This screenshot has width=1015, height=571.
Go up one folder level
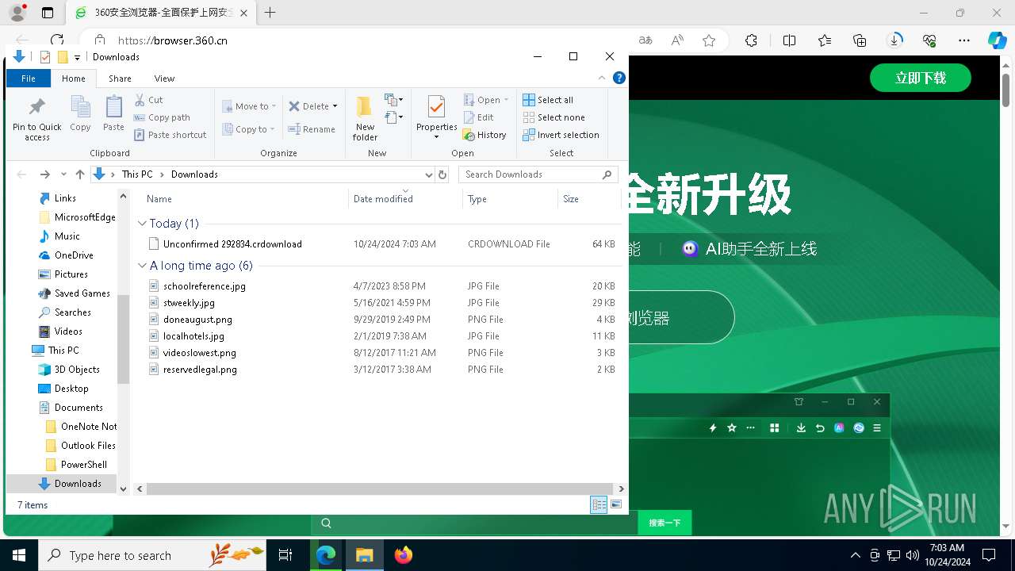pos(79,174)
